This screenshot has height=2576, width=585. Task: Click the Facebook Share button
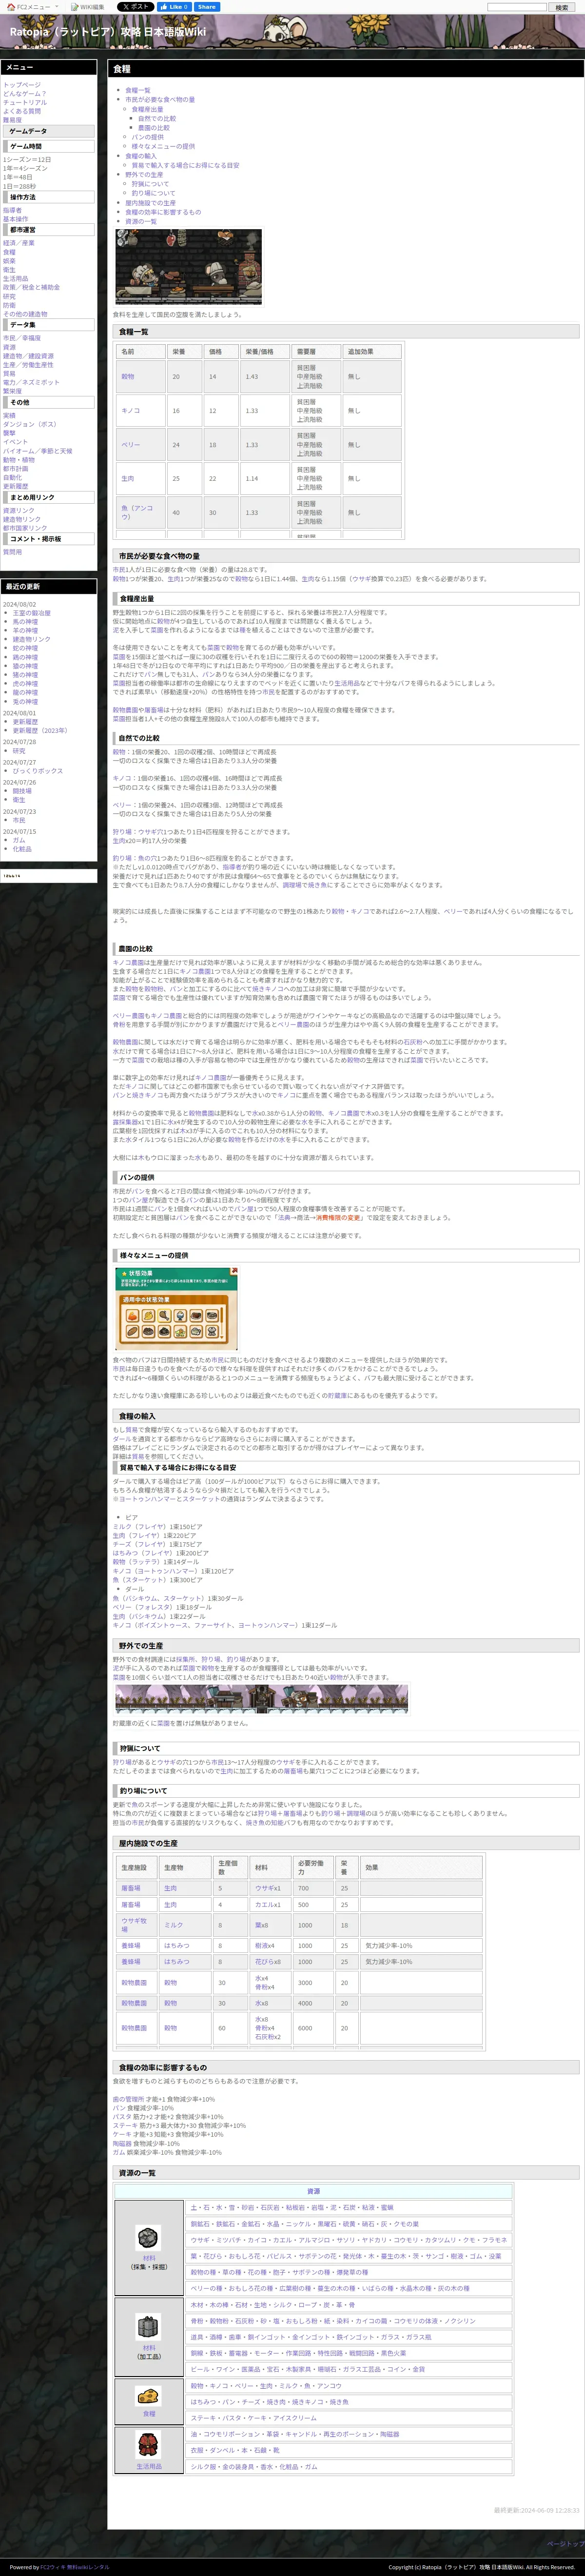point(207,7)
